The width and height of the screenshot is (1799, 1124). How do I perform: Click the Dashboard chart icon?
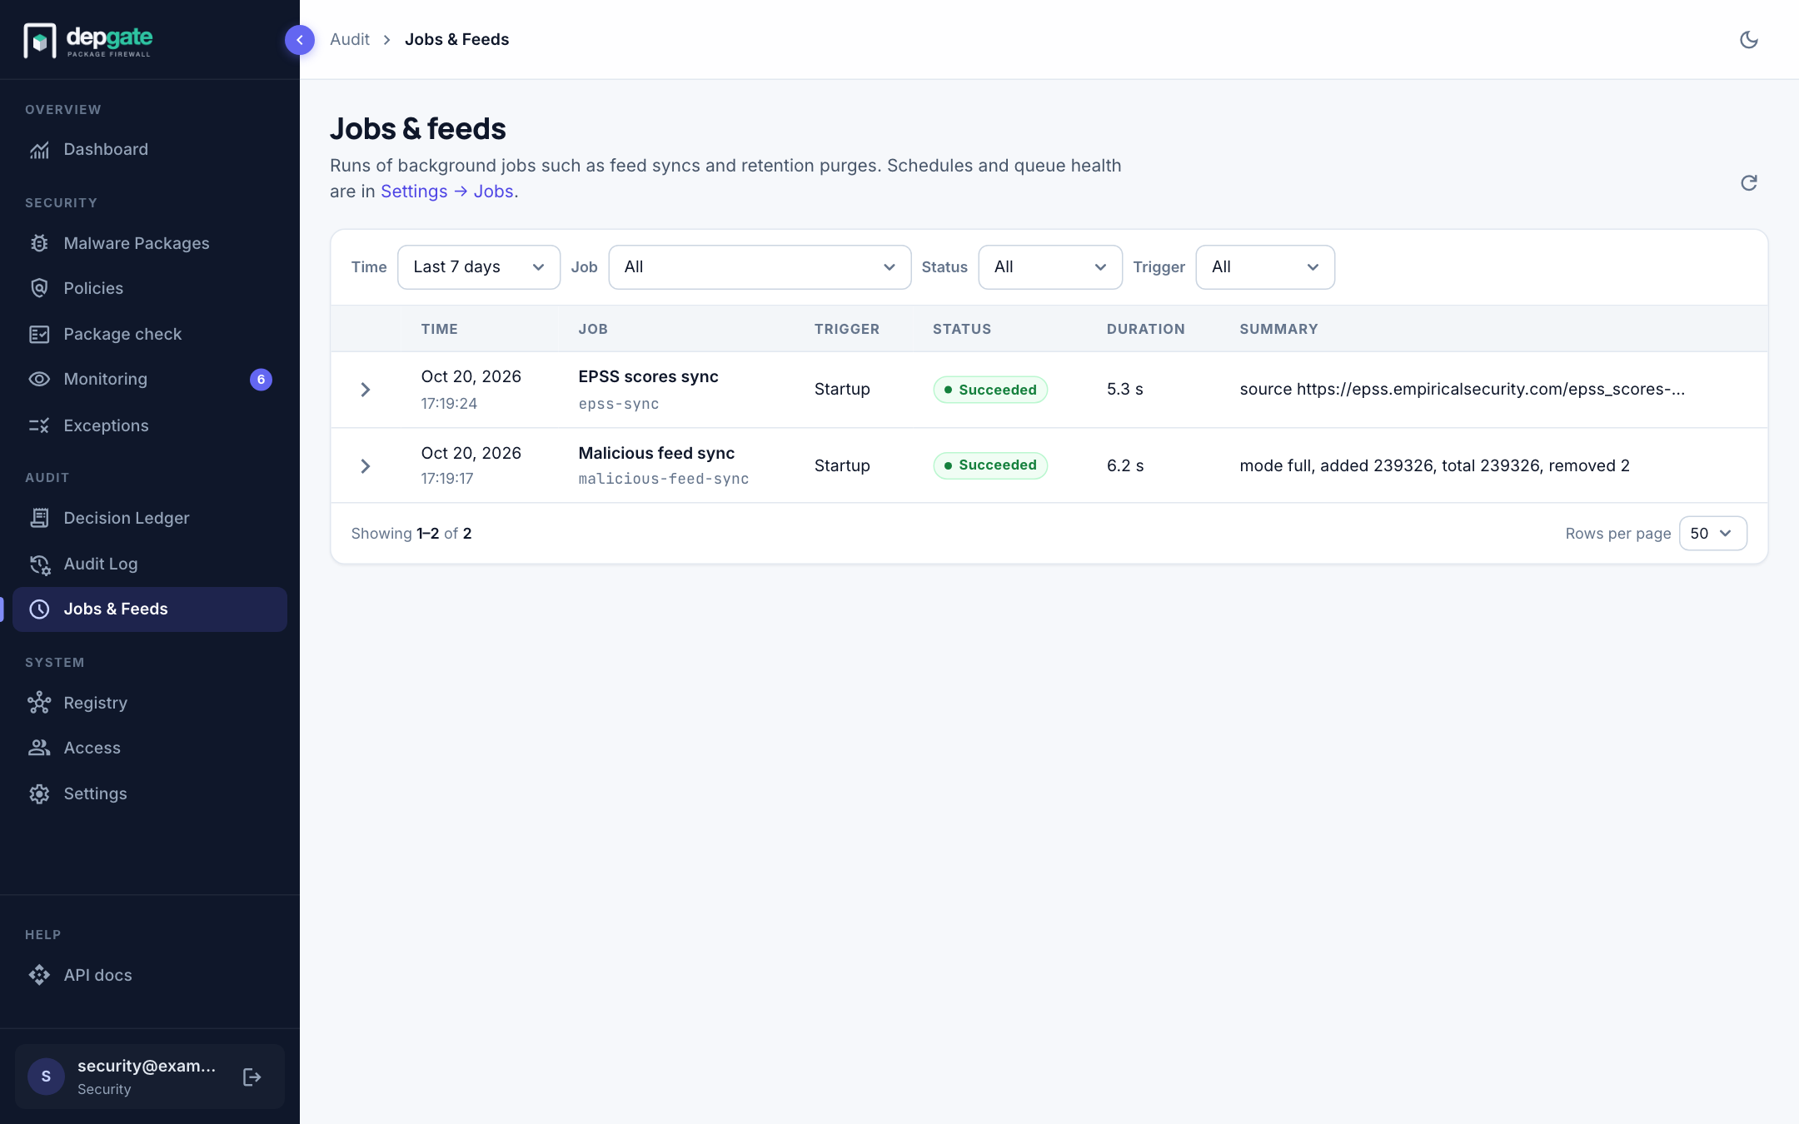[39, 150]
